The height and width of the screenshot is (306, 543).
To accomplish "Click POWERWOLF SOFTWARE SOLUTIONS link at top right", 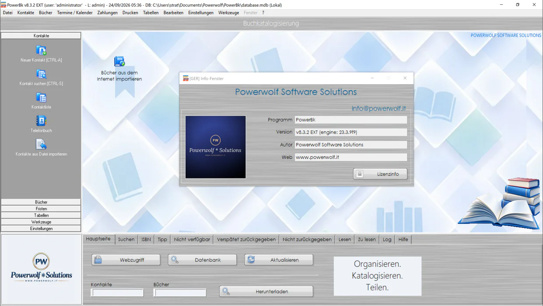I will click(506, 35).
